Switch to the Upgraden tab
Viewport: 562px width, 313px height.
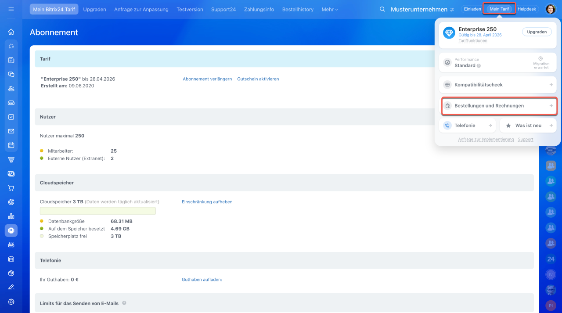(94, 9)
